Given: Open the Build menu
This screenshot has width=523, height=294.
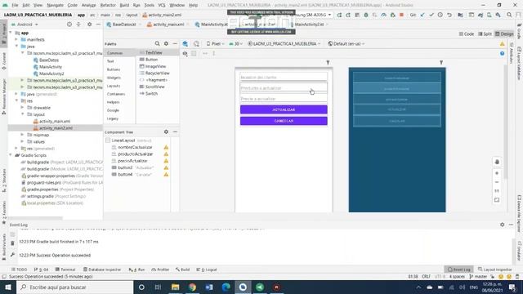Looking at the screenshot, I should coord(124,5).
